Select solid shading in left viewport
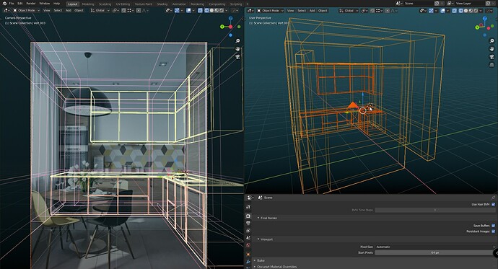Image resolution: width=498 pixels, height=269 pixels. click(x=211, y=11)
